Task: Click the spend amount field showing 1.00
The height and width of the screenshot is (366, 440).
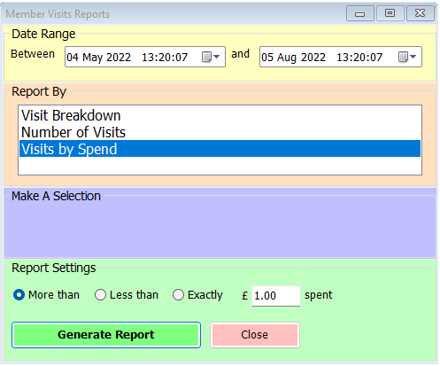Action: [x=275, y=296]
